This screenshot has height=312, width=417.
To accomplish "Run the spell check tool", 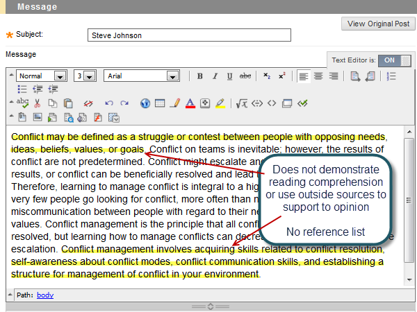I will click(x=22, y=103).
